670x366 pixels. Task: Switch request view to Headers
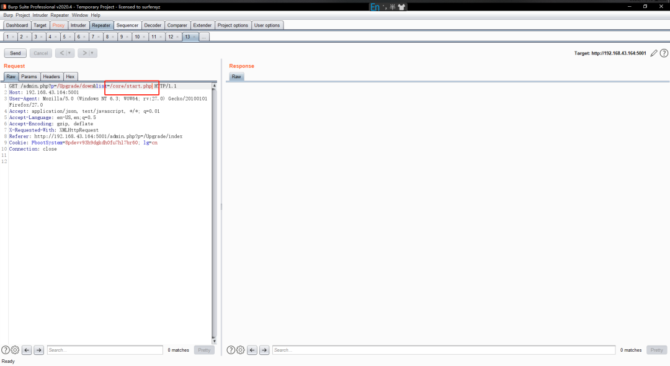click(51, 76)
